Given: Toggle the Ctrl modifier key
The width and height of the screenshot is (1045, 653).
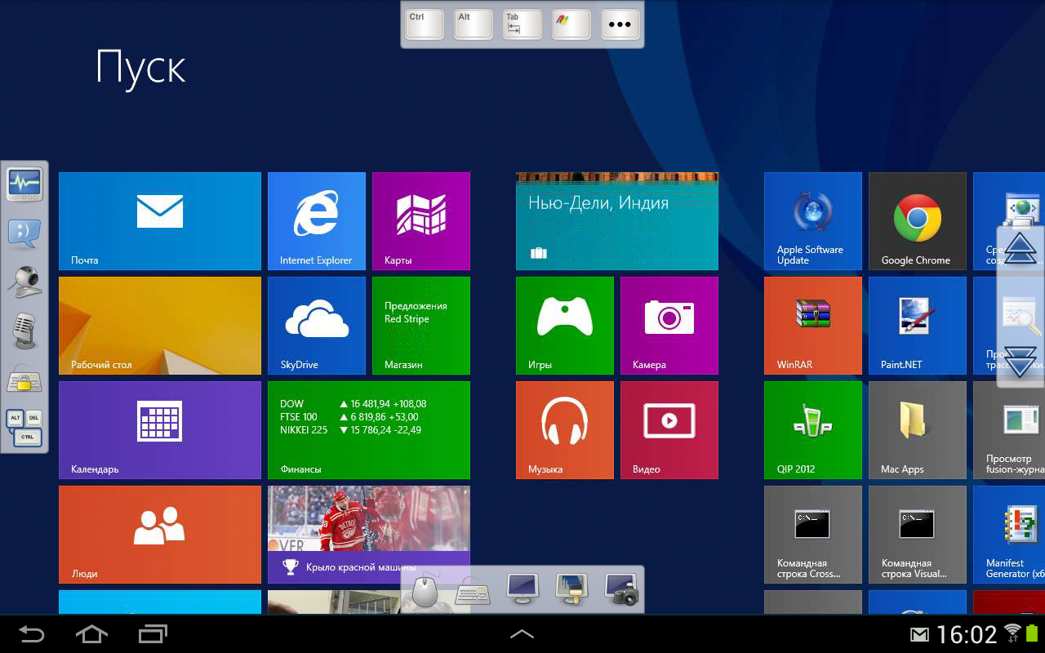Looking at the screenshot, I should 425,24.
